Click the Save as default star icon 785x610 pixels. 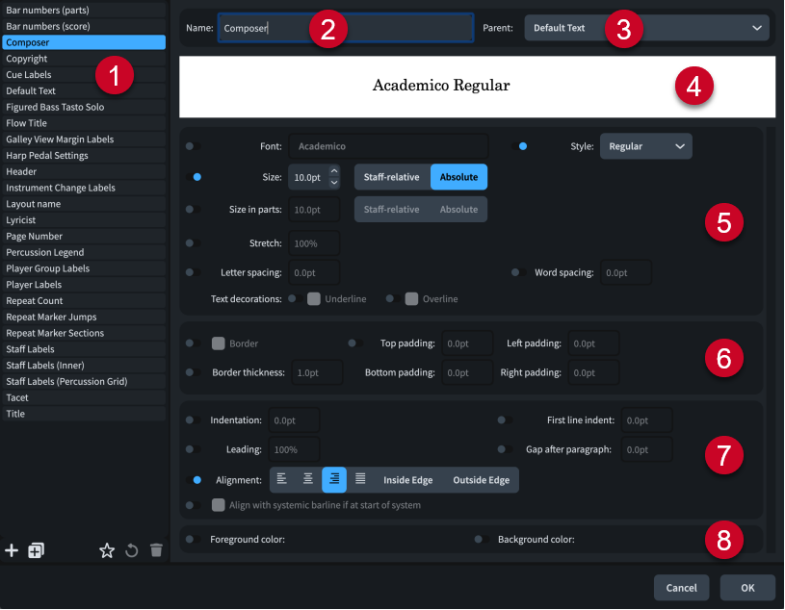[107, 550]
